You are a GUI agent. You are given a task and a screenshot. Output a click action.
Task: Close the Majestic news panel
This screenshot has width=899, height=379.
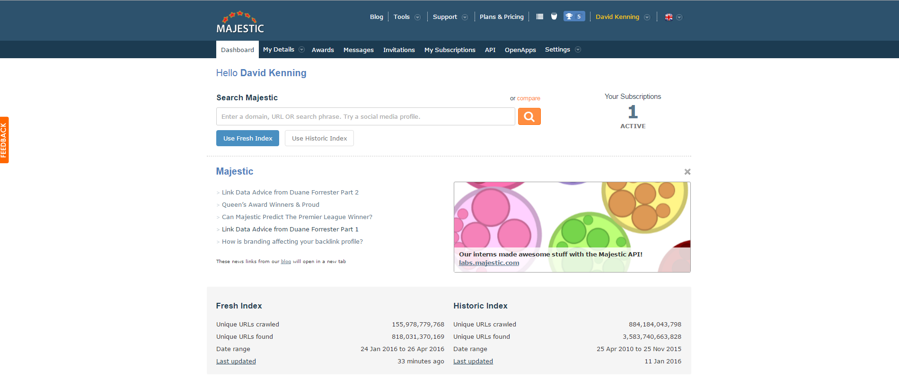(x=687, y=172)
